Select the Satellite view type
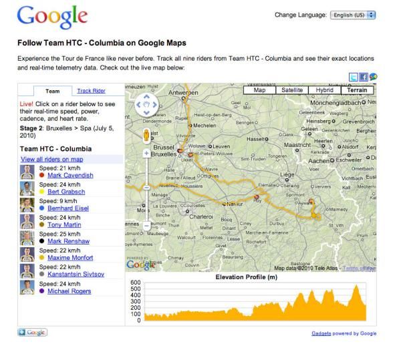Screen dimensions: 401x350 coord(292,90)
